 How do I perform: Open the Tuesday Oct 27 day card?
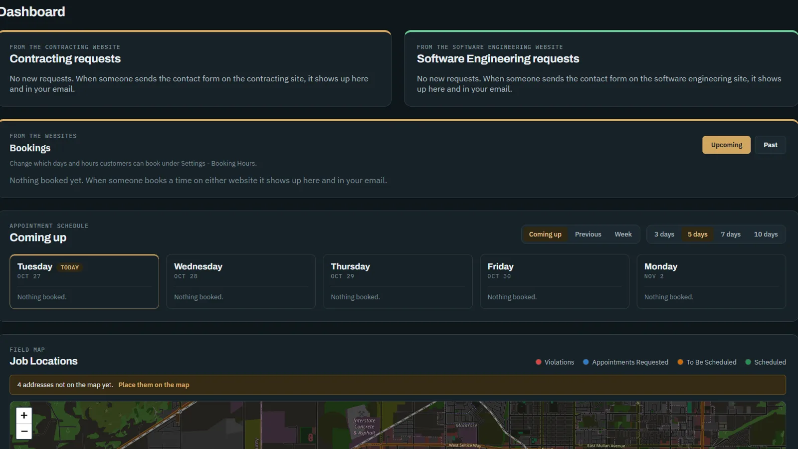(x=84, y=281)
